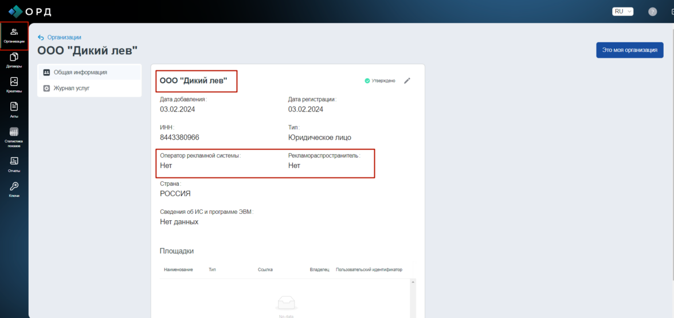Open Статистика показов in the sidebar

pos(14,136)
